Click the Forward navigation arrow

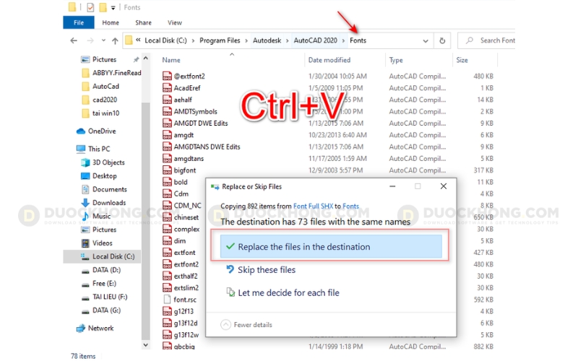coord(90,40)
